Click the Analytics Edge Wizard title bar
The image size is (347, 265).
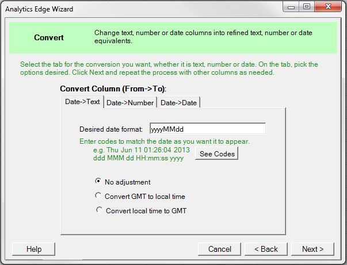(144, 9)
